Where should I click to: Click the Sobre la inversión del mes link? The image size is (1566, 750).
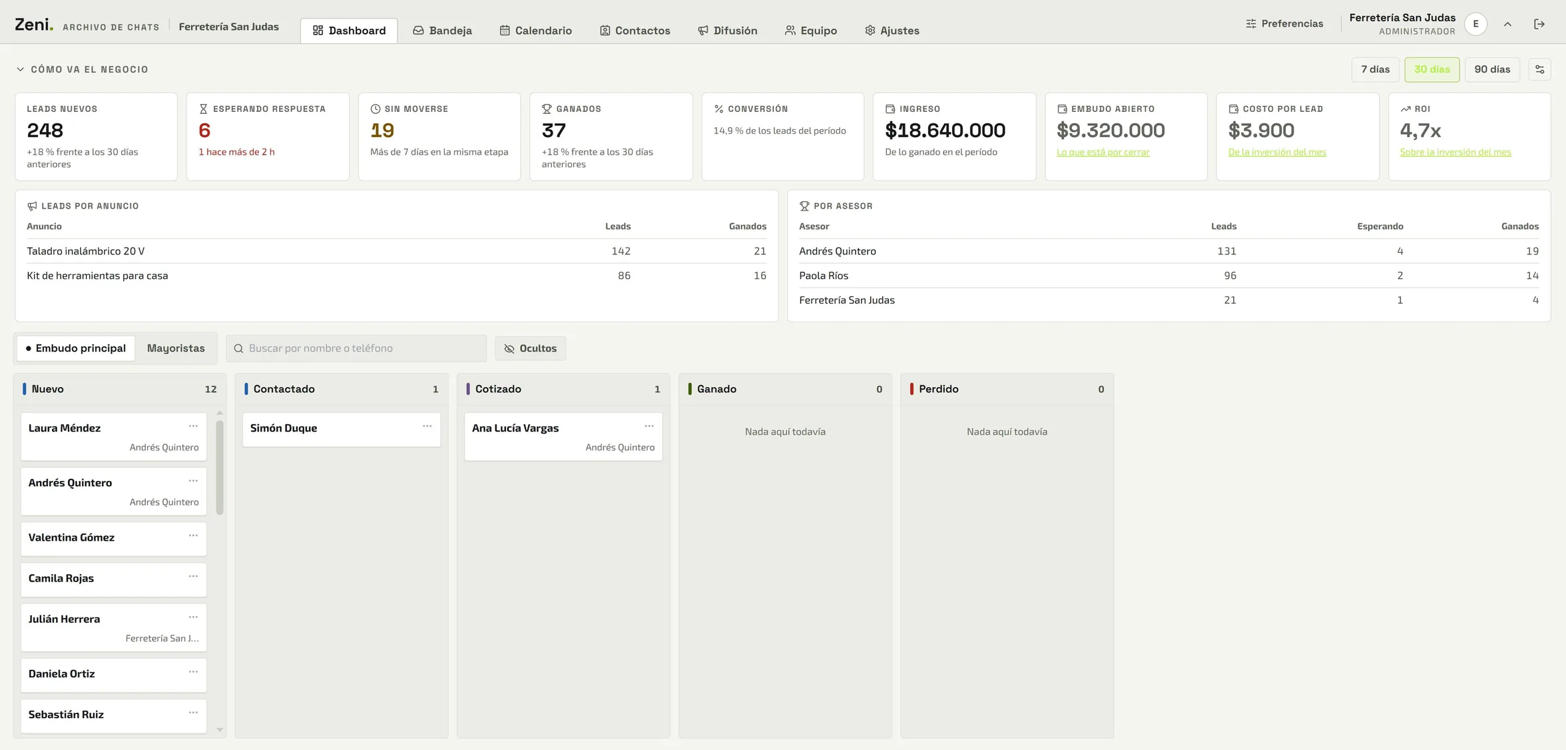tap(1455, 152)
